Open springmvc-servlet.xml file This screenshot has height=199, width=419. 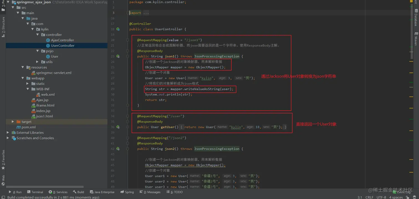52,73
